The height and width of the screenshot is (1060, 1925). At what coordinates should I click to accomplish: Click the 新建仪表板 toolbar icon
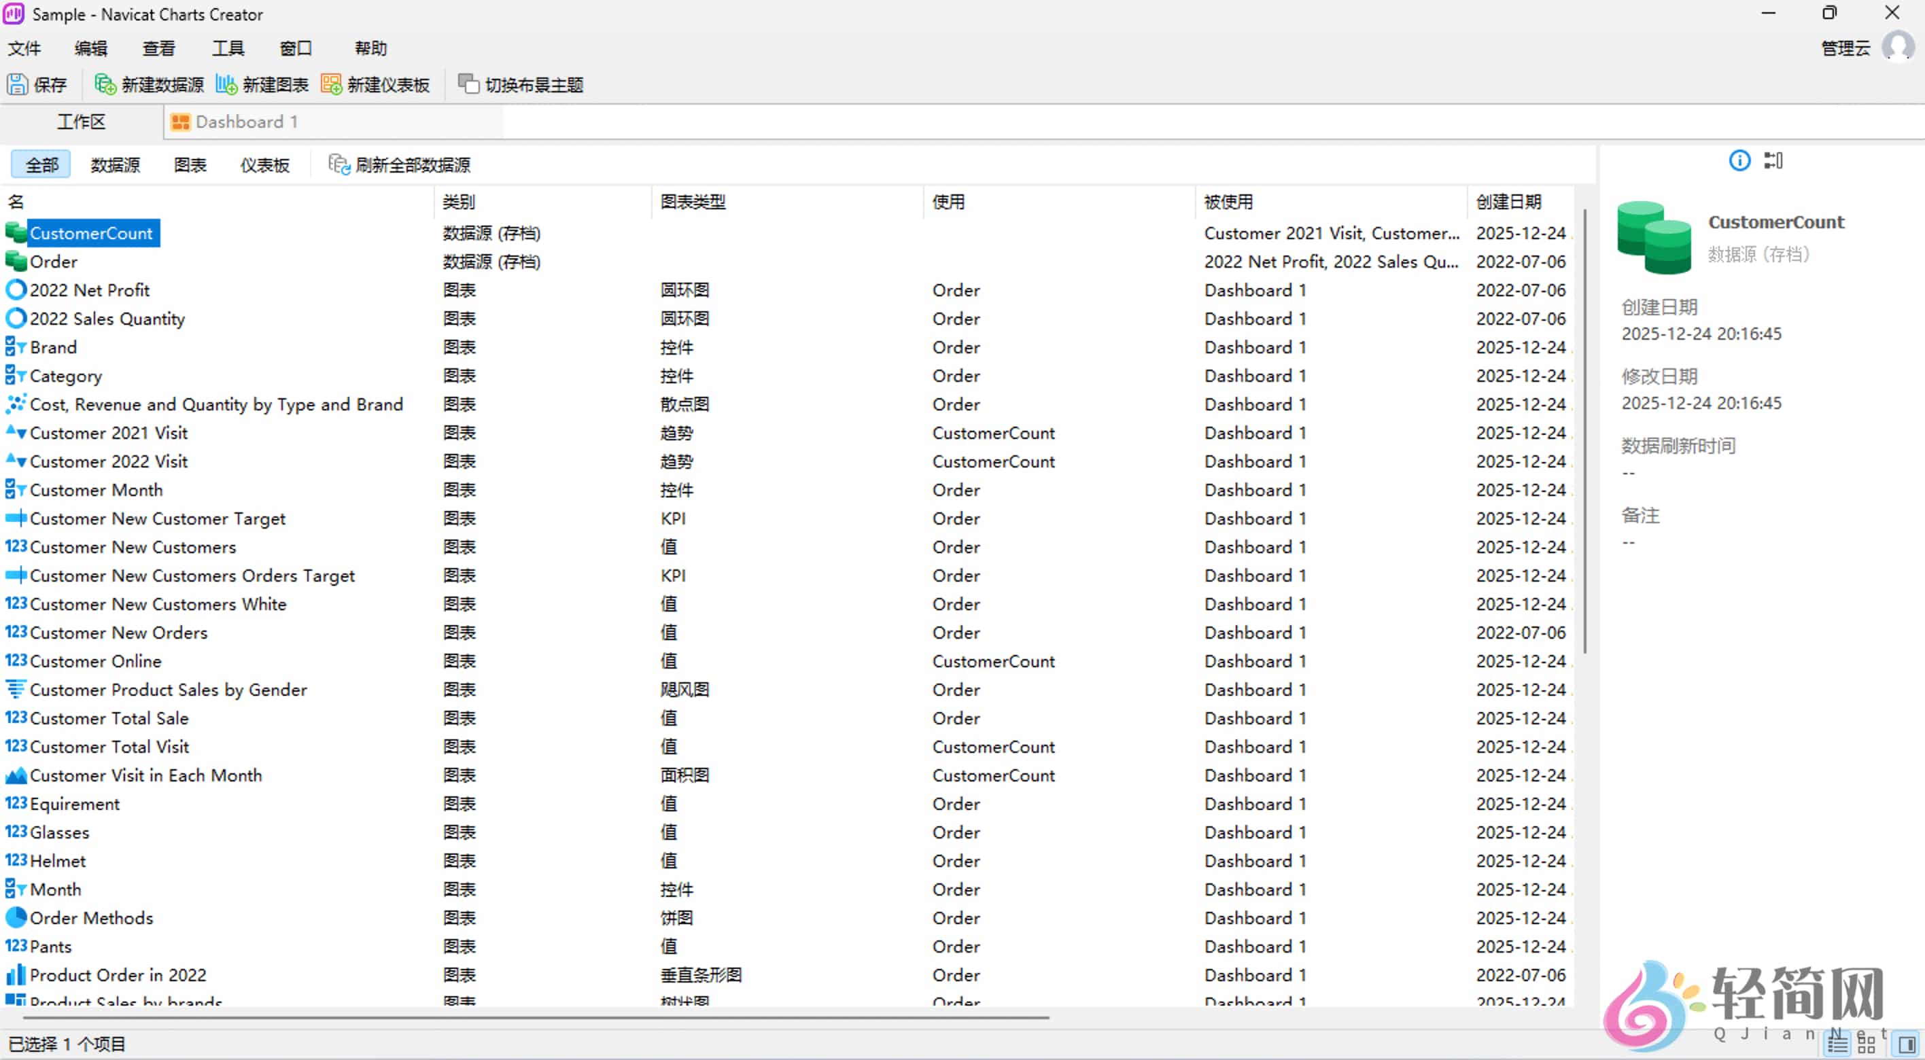[x=330, y=84]
